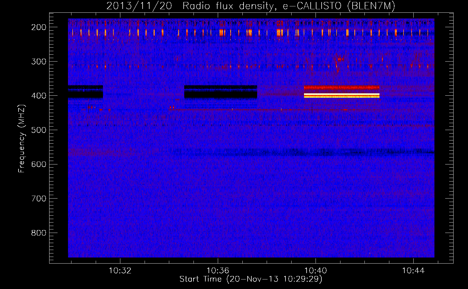The image size is (468, 289).
Task: Click the 'Start Time (20-Nov-13 10:29:29)' axis label
Action: pos(251,279)
